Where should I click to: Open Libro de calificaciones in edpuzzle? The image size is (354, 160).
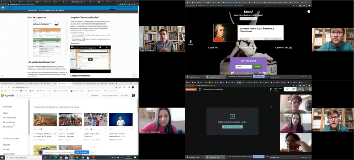point(110,96)
